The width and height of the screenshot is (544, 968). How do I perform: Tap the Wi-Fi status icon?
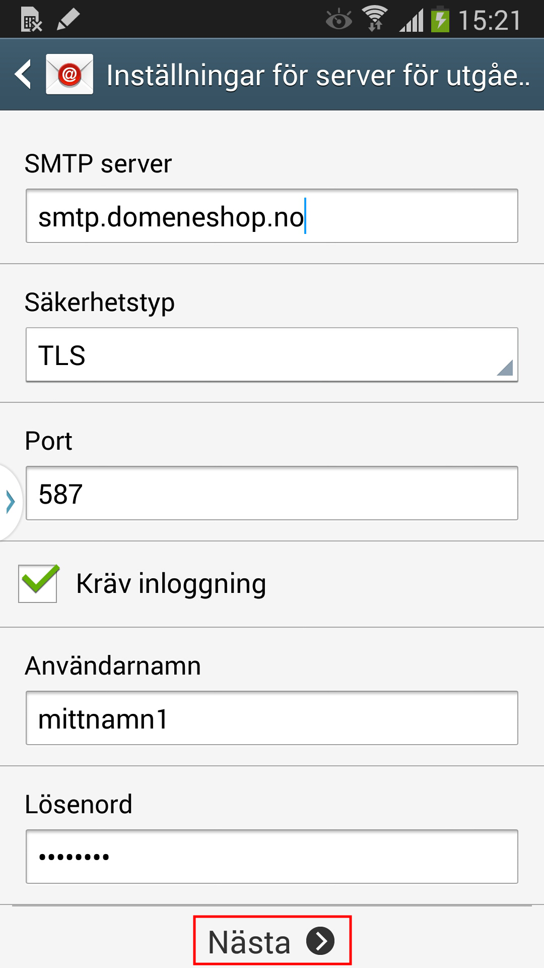(375, 19)
